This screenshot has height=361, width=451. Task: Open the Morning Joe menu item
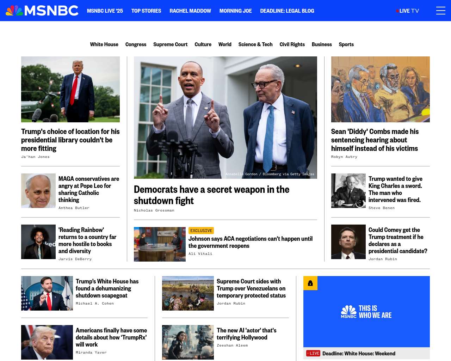tap(236, 11)
